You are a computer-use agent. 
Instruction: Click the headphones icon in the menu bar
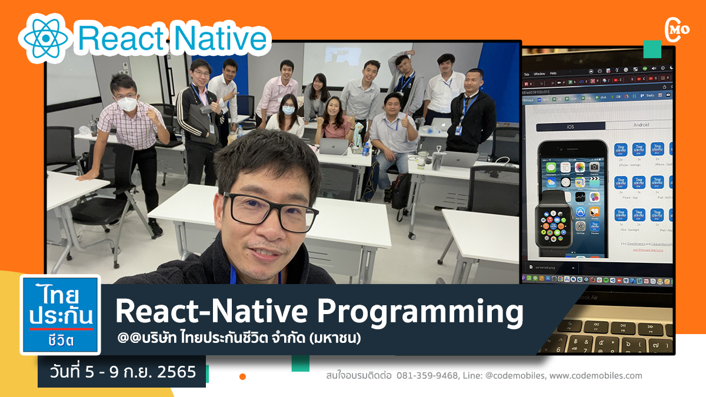600,71
